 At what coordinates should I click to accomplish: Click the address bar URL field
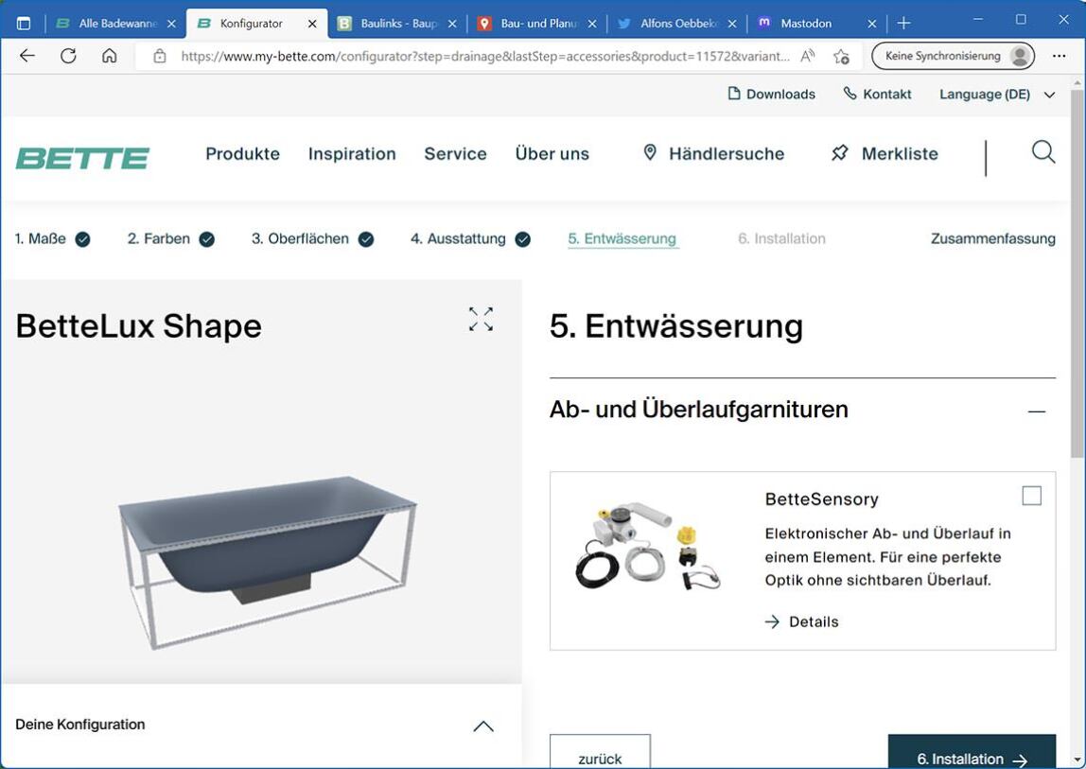point(484,56)
